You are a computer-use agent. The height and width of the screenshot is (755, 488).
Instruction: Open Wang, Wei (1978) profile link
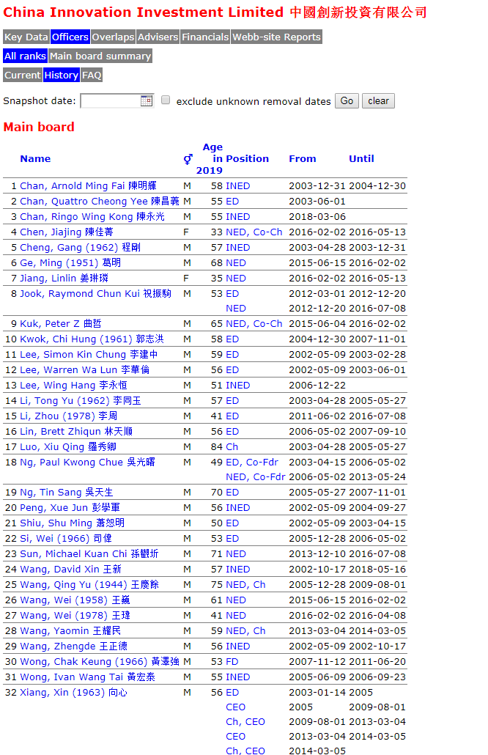click(75, 616)
